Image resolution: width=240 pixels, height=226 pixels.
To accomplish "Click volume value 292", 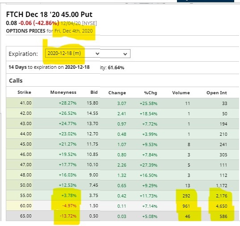I will [186, 196].
